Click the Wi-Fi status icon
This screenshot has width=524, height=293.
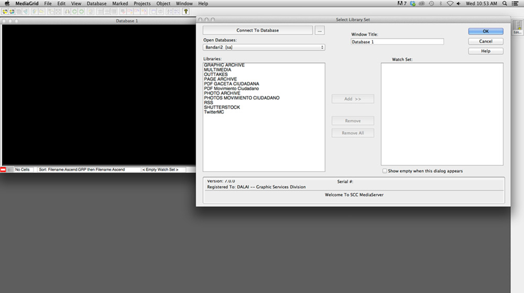(x=450, y=4)
